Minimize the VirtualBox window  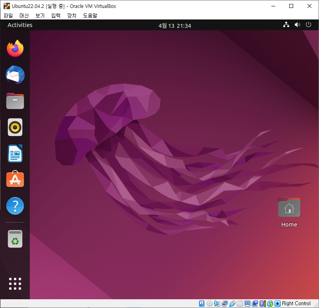[x=273, y=6]
